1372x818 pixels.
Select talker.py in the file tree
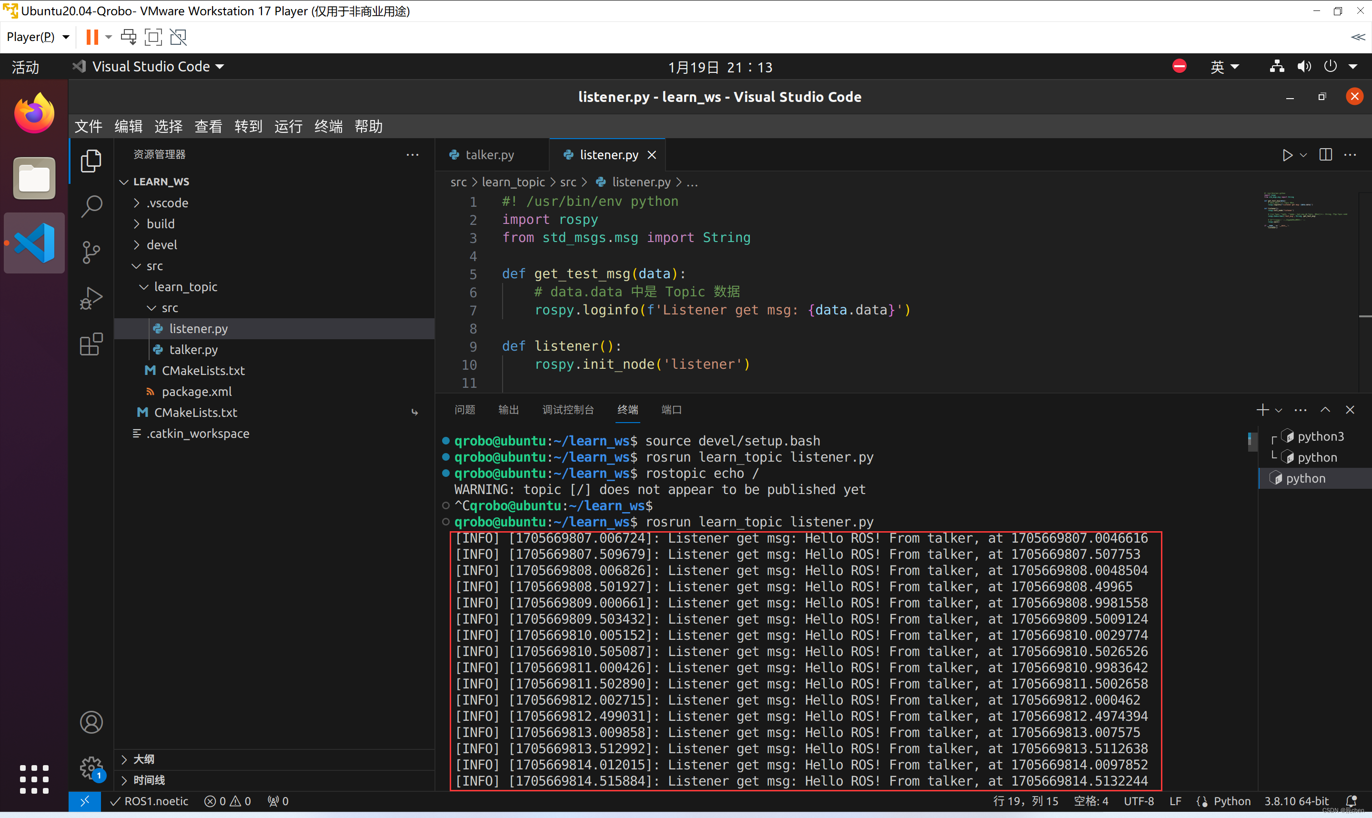[x=193, y=350]
